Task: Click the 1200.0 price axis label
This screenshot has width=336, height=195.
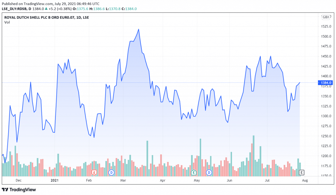Action: [326, 156]
